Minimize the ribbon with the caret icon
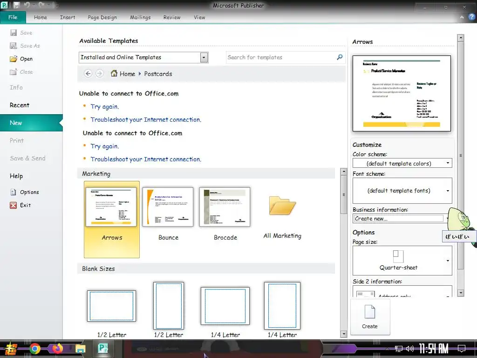The width and height of the screenshot is (477, 358). 462,17
